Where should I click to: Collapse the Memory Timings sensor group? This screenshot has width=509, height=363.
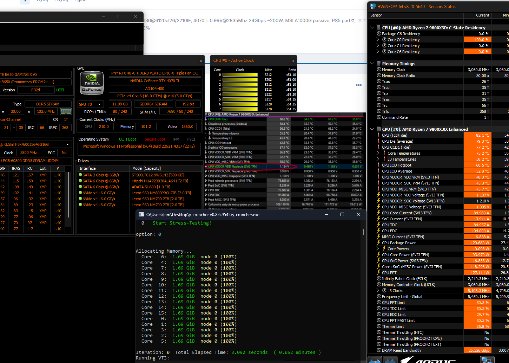pos(372,64)
